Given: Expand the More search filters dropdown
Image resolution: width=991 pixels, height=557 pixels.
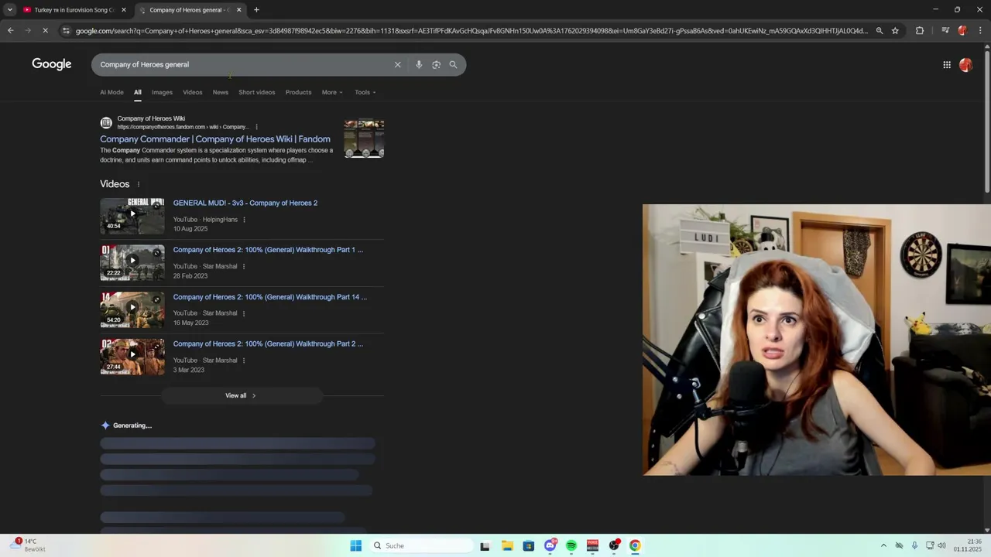Looking at the screenshot, I should (x=332, y=92).
